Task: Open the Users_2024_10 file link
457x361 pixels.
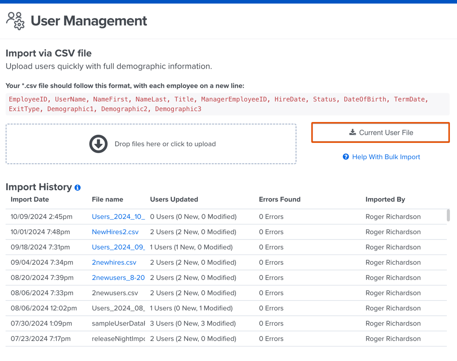Action: 118,216
